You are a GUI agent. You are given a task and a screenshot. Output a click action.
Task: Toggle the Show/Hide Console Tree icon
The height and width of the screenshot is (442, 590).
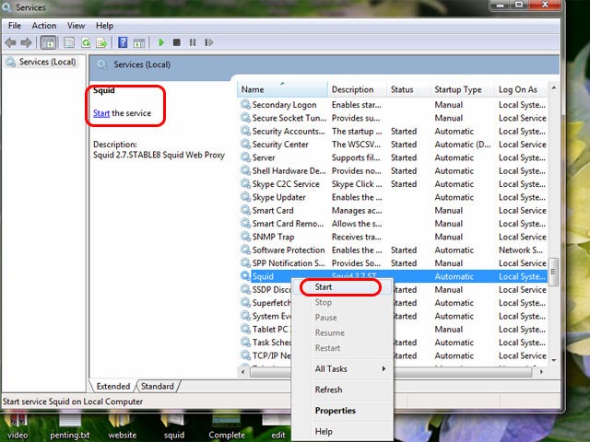click(x=48, y=42)
